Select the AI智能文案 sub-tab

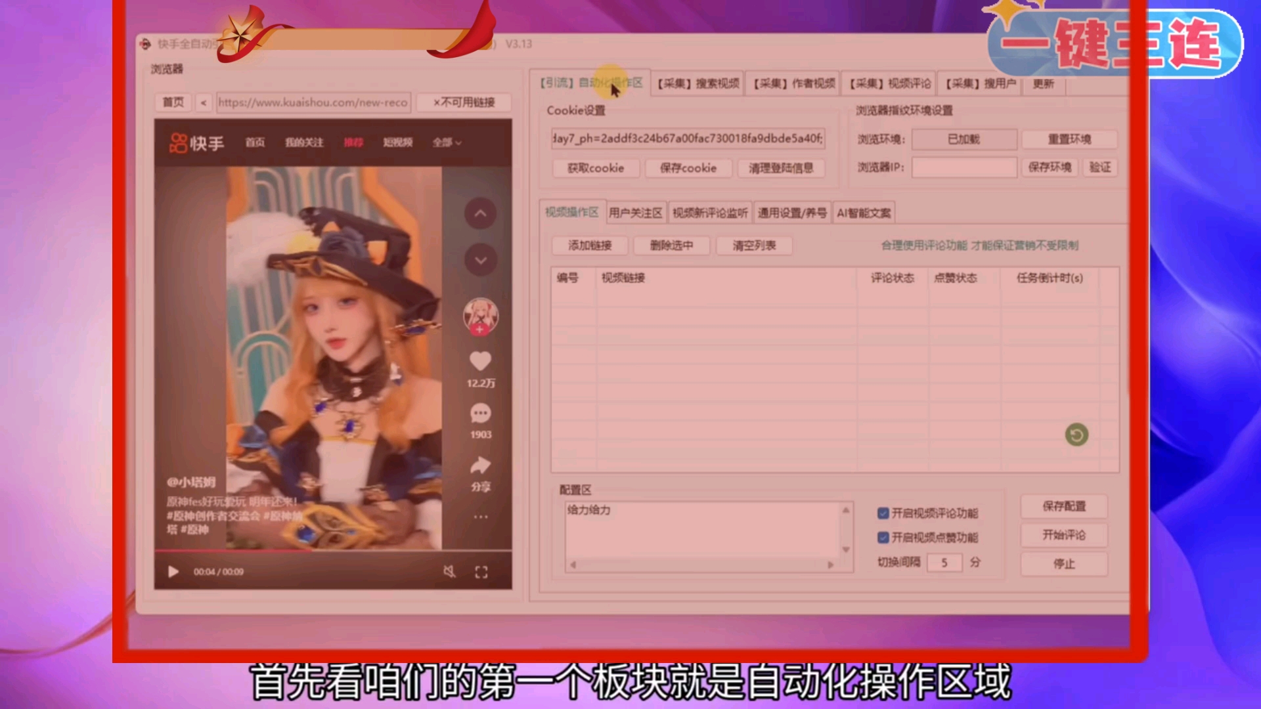point(864,213)
